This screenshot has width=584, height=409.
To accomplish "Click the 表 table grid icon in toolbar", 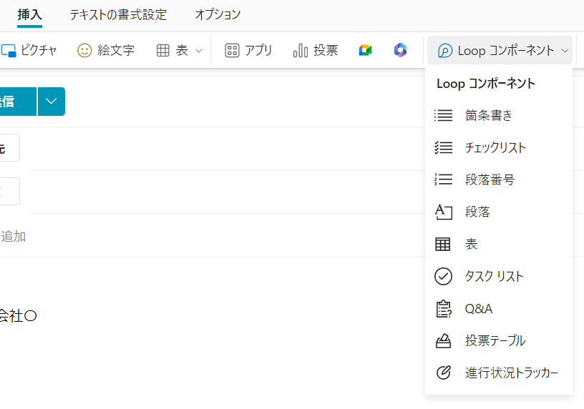I will tap(162, 50).
